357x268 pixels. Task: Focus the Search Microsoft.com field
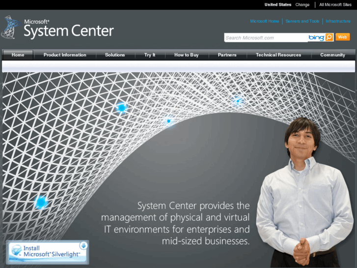point(266,38)
